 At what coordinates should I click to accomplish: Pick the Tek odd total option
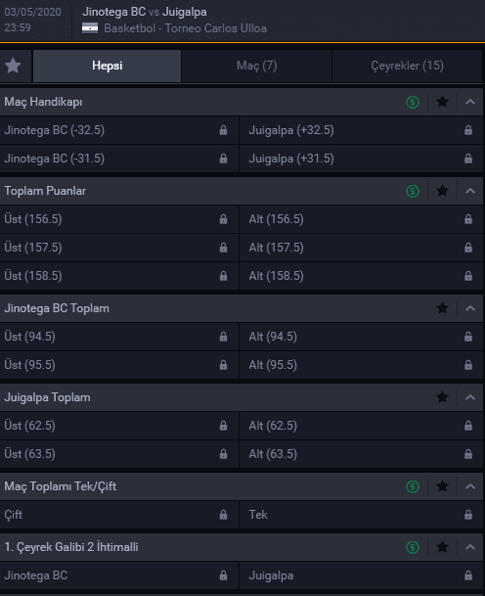361,515
